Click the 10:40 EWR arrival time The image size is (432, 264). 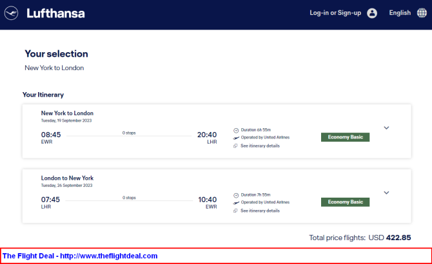pos(208,200)
